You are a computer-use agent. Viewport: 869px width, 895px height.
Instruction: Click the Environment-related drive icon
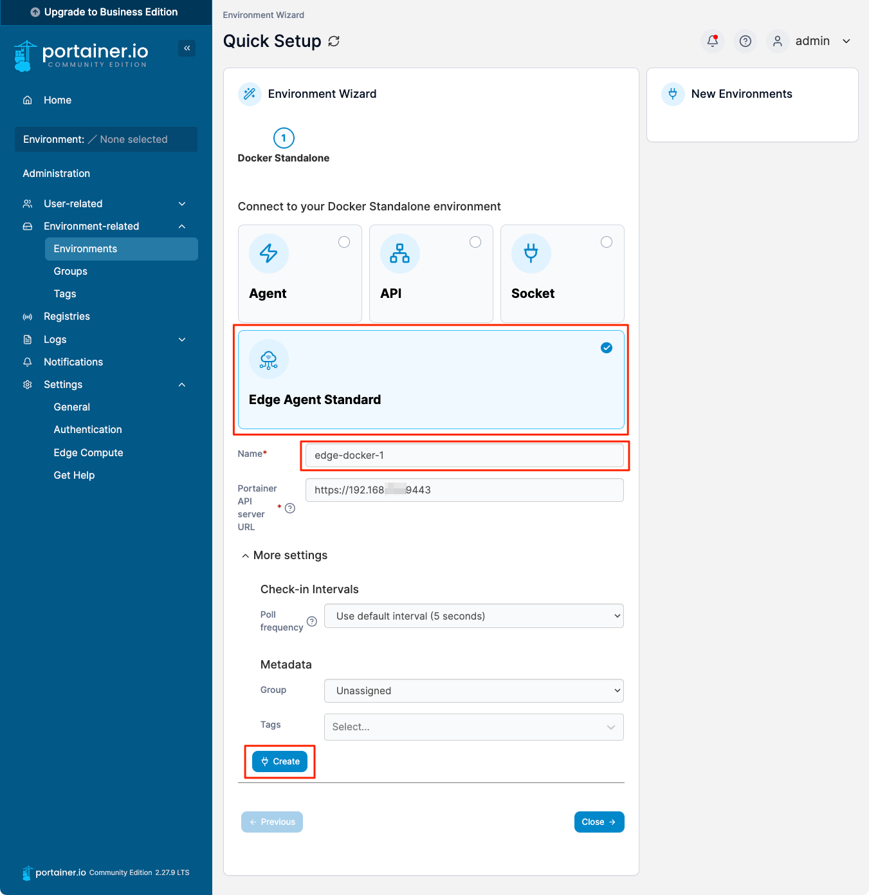[x=28, y=226]
